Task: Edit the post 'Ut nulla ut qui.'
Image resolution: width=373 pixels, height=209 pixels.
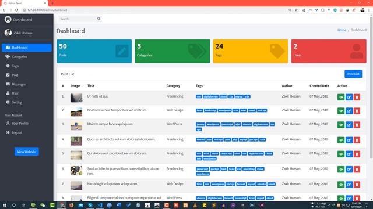Action: click(x=349, y=97)
